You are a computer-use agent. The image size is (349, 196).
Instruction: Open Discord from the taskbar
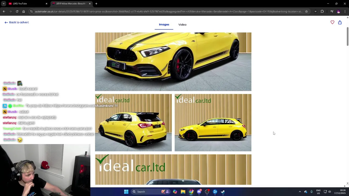pos(199,192)
